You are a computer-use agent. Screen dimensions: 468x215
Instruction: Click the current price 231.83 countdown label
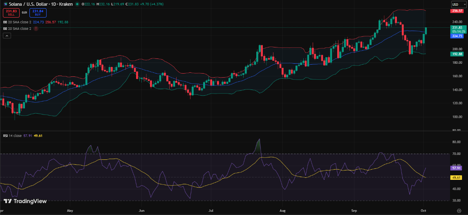click(457, 29)
